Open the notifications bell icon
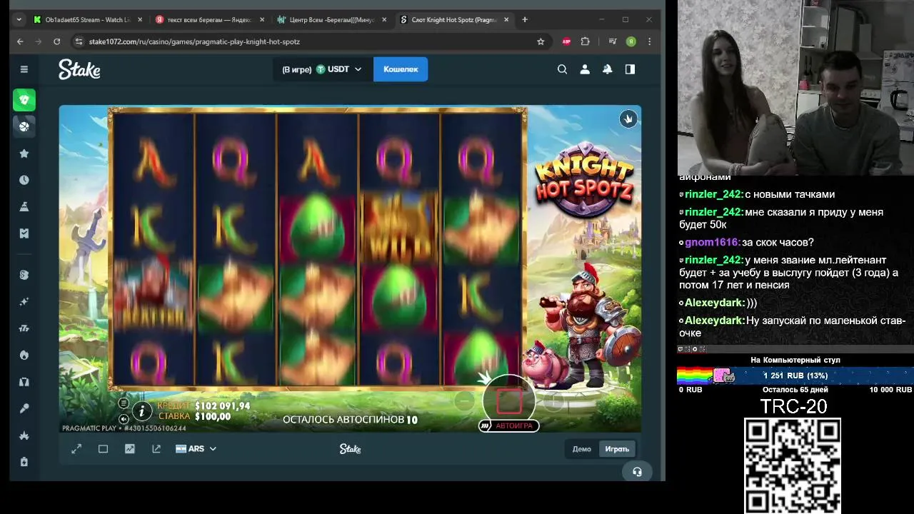The image size is (914, 514). 607,69
